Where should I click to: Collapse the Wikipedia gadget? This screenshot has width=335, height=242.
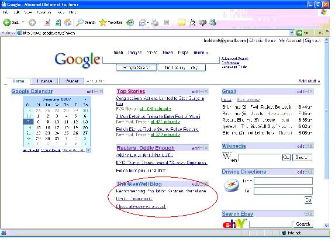pyautogui.click(x=307, y=146)
